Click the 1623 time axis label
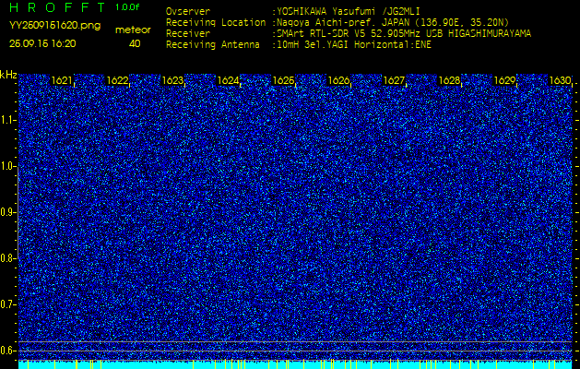 coord(172,80)
